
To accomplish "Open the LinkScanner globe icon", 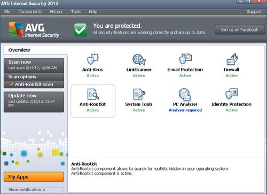I will coord(139,59).
